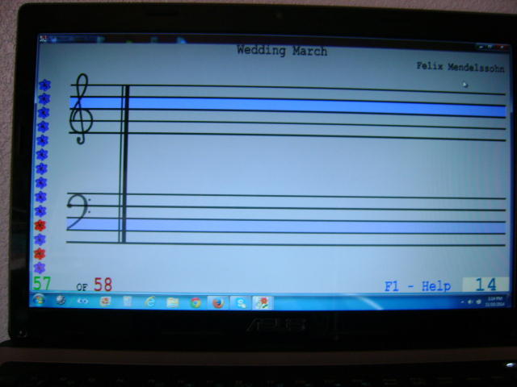Image resolution: width=517 pixels, height=387 pixels.
Task: Click the 'Felix Mendelssohn' composer name
Action: (460, 67)
